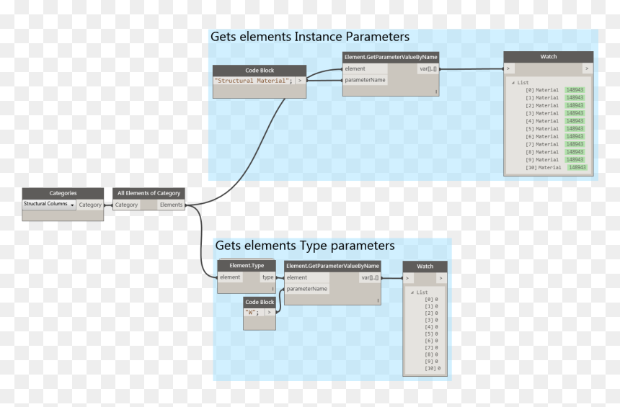Open the Structural Columns category dropdown

click(x=49, y=205)
